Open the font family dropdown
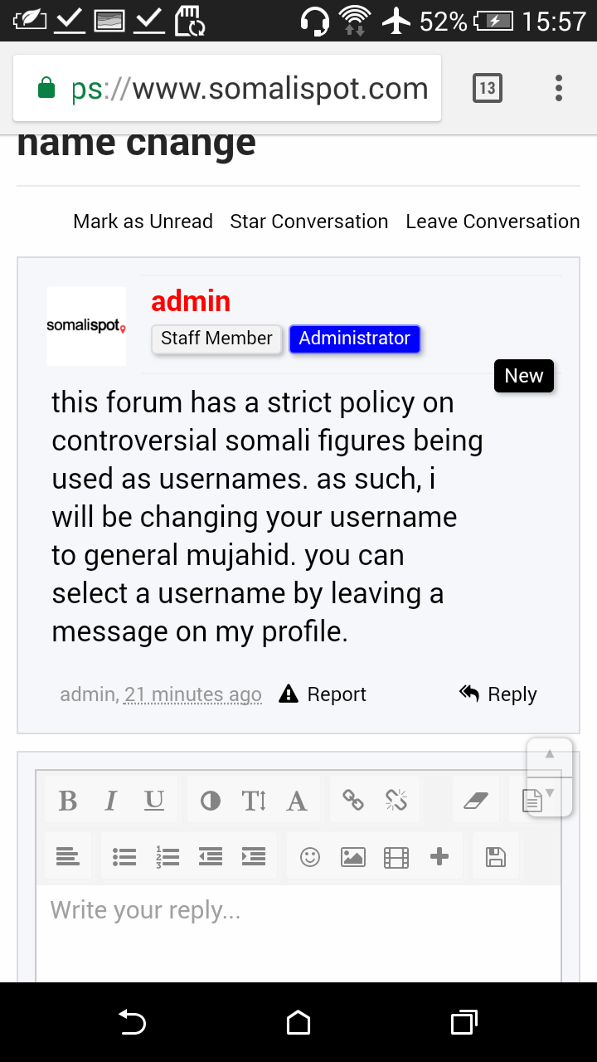The height and width of the screenshot is (1062, 597). coord(297,801)
